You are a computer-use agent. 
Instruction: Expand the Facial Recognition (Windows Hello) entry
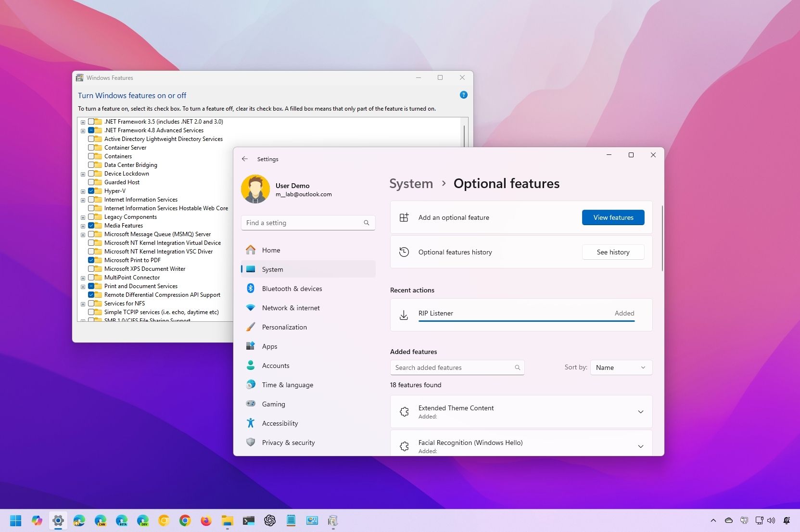click(x=641, y=446)
